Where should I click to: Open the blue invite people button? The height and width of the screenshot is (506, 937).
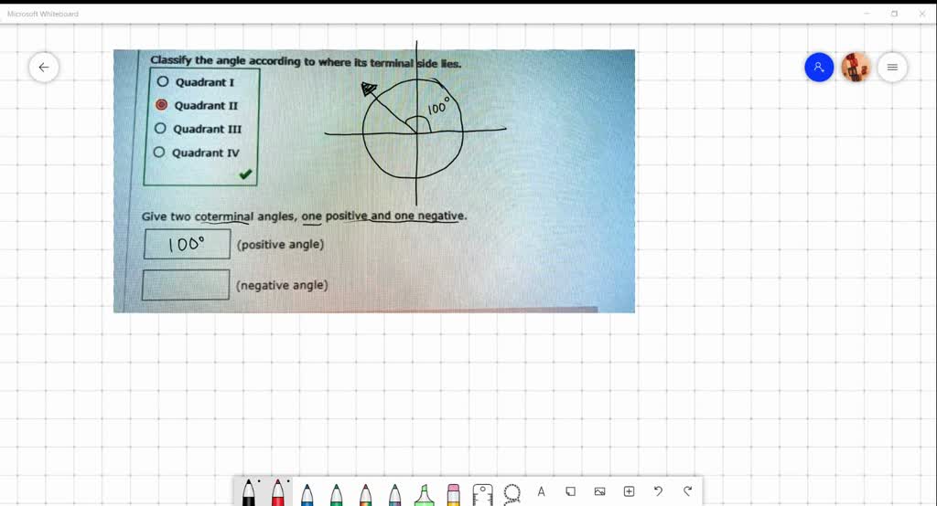819,67
